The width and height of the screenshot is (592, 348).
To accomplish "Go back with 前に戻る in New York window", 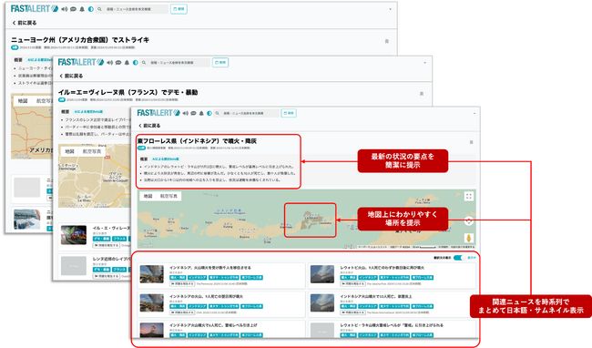I will [25, 23].
